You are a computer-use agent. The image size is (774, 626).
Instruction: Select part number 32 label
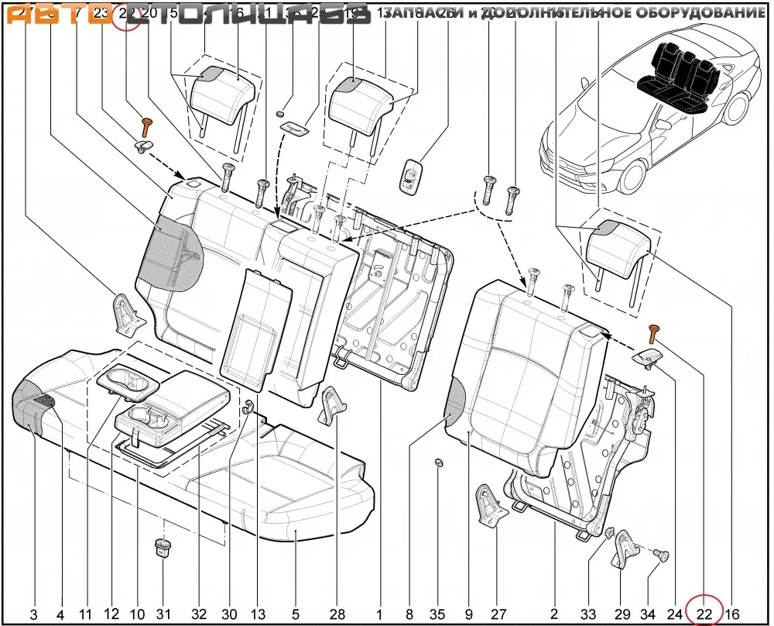[x=199, y=614]
